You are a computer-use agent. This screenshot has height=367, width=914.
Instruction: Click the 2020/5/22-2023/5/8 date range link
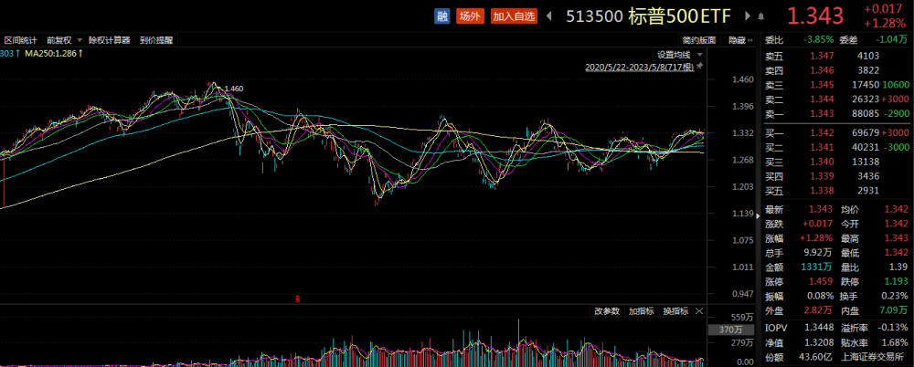[x=642, y=67]
